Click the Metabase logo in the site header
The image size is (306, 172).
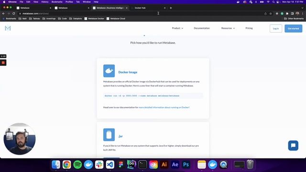[x=8, y=28]
